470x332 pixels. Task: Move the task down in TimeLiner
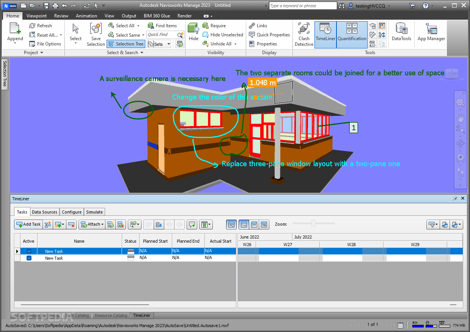coord(159,224)
